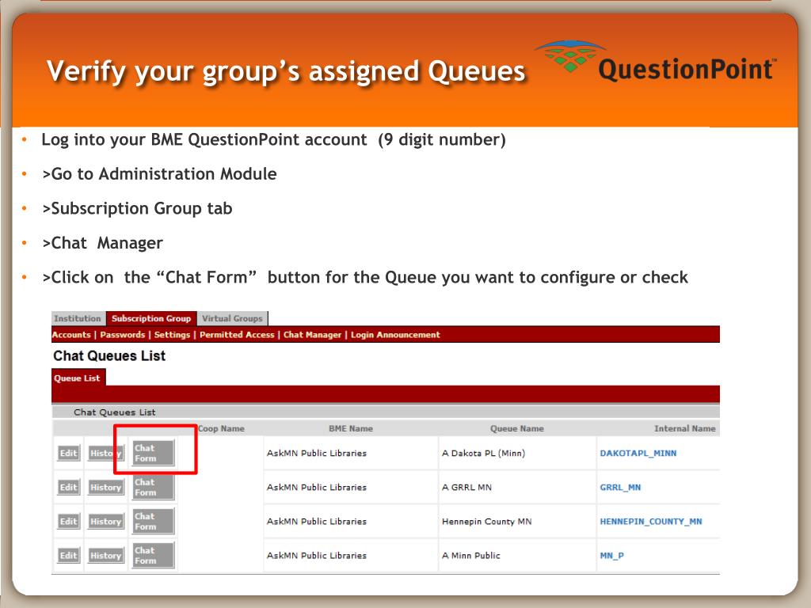Edit the Hennepin County MN queue
This screenshot has height=608, width=811.
(68, 522)
